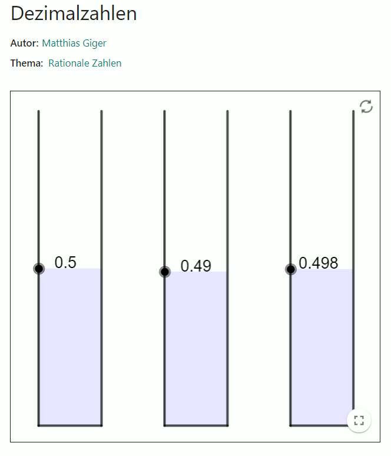Open author Matthias Giger's profile

click(74, 43)
